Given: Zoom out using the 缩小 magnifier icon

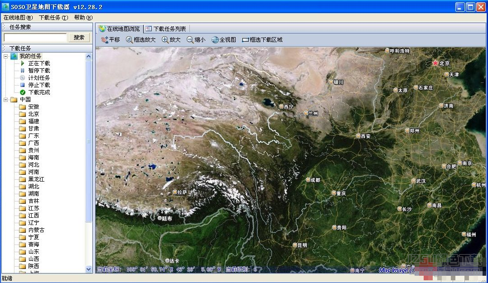Looking at the screenshot, I should point(196,39).
